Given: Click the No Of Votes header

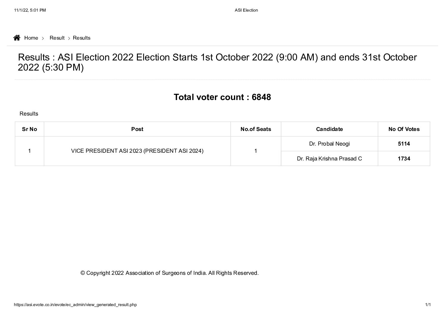Looking at the screenshot, I should [x=404, y=129].
